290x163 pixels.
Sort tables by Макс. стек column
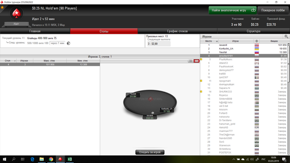point(50,60)
